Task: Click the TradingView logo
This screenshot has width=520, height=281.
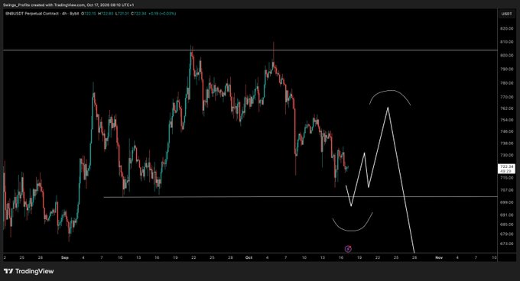Action: tap(29, 271)
